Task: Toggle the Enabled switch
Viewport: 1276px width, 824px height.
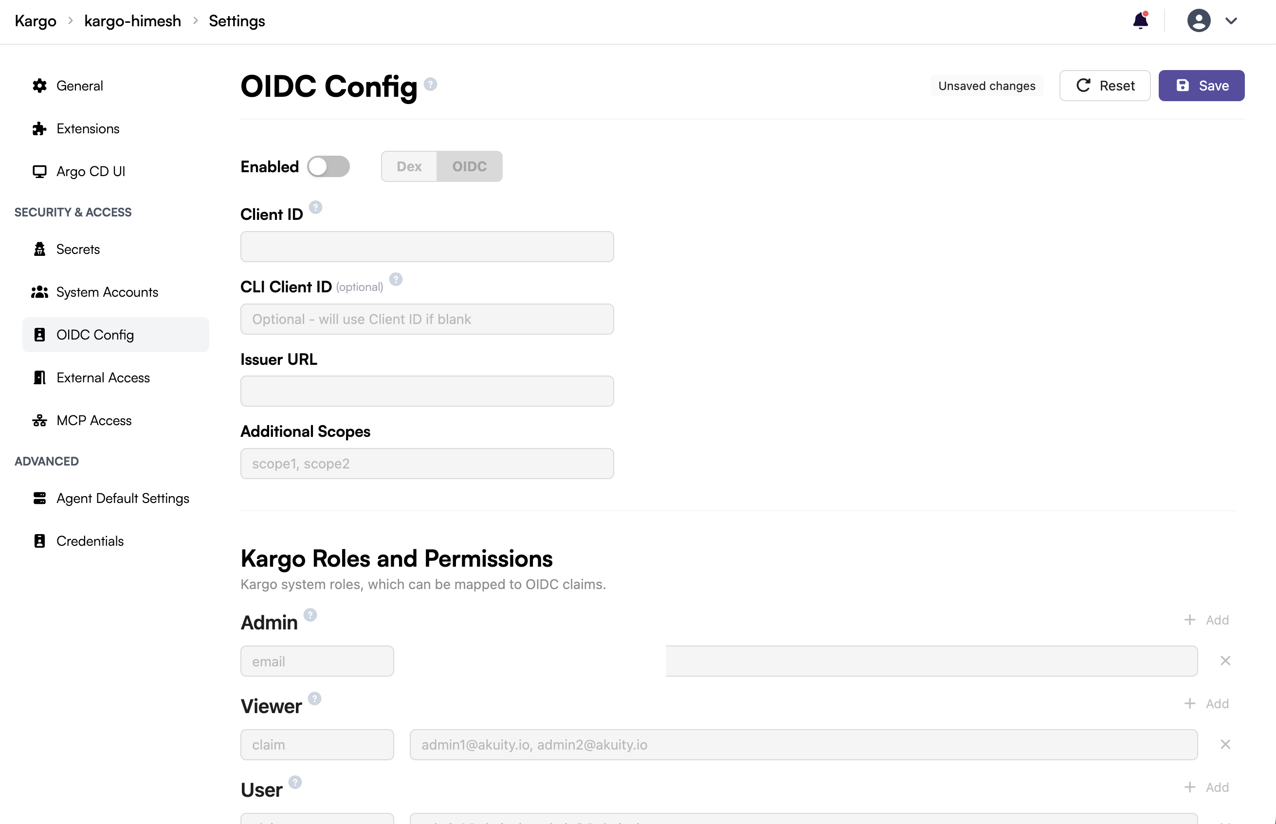Action: coord(328,166)
